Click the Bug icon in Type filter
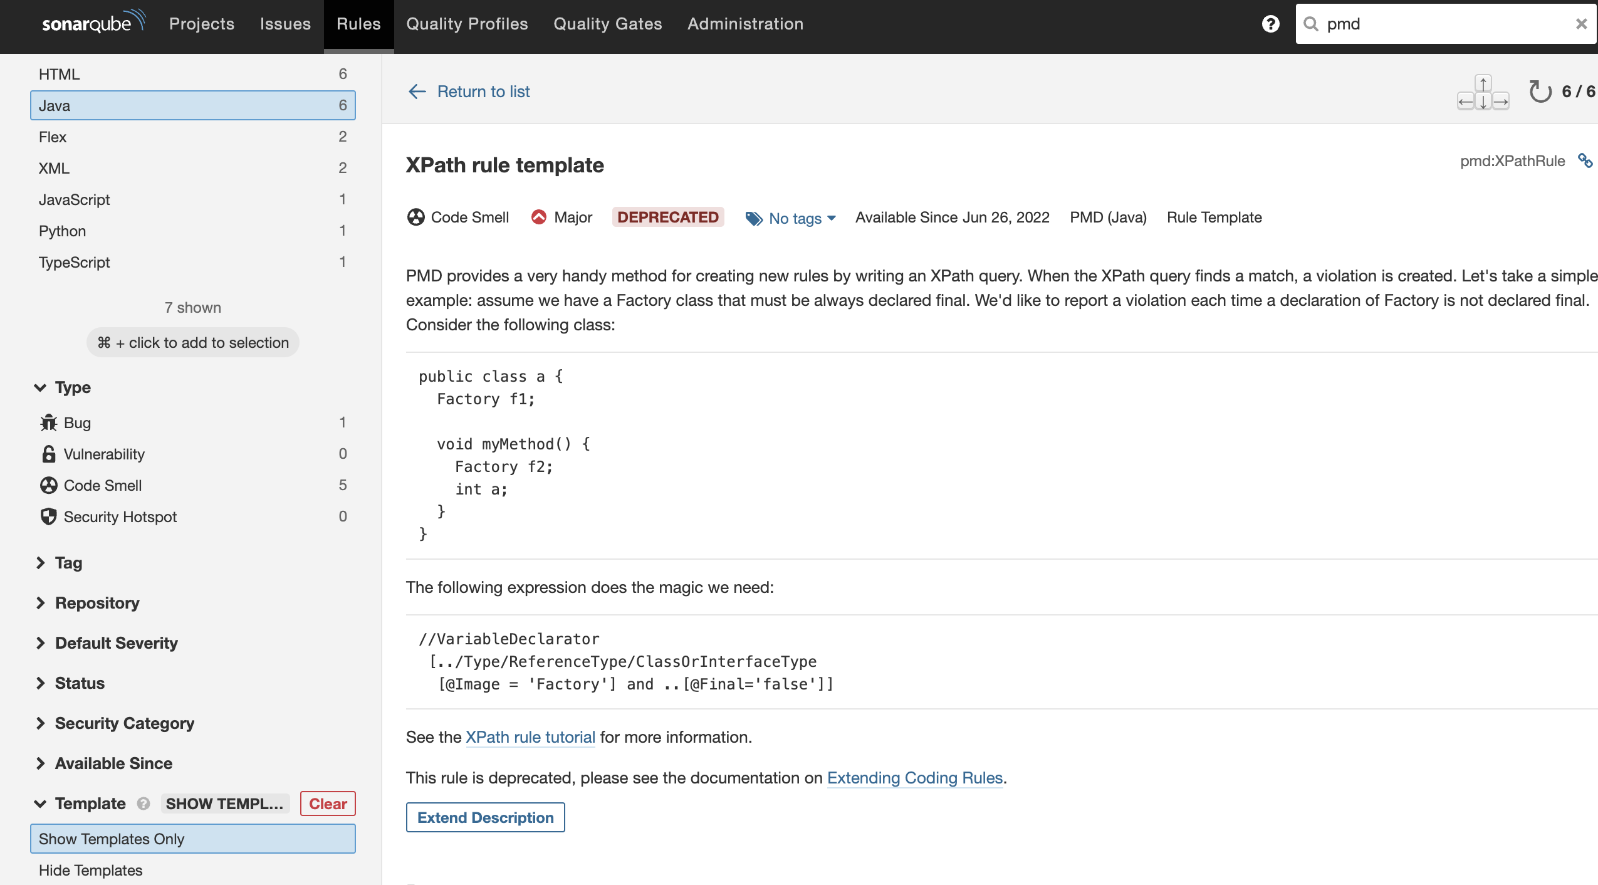The image size is (1598, 885). coord(48,422)
